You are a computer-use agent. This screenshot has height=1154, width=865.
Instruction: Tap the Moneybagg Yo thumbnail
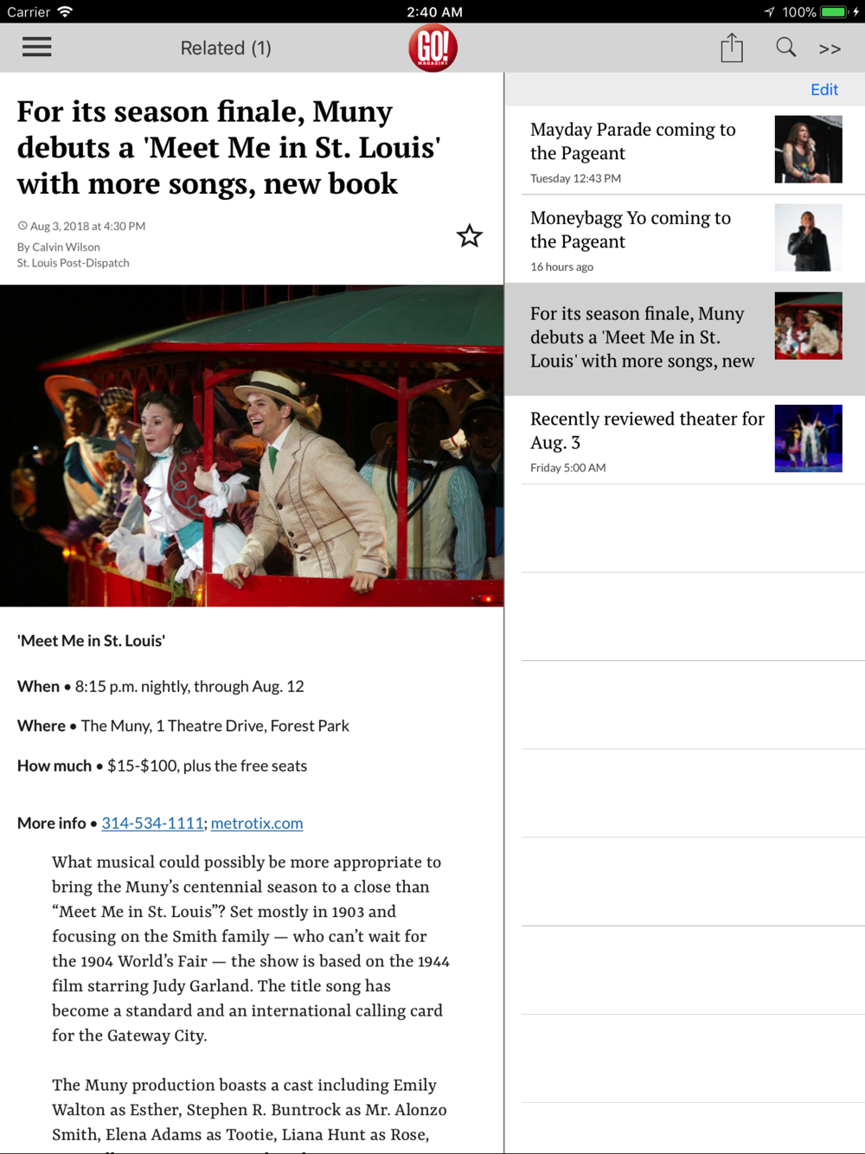tap(808, 238)
